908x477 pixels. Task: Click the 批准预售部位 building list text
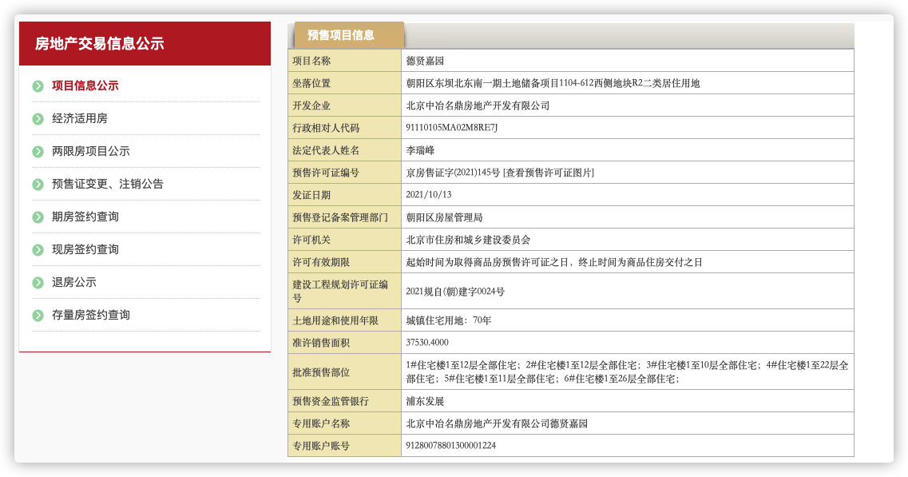tap(627, 372)
